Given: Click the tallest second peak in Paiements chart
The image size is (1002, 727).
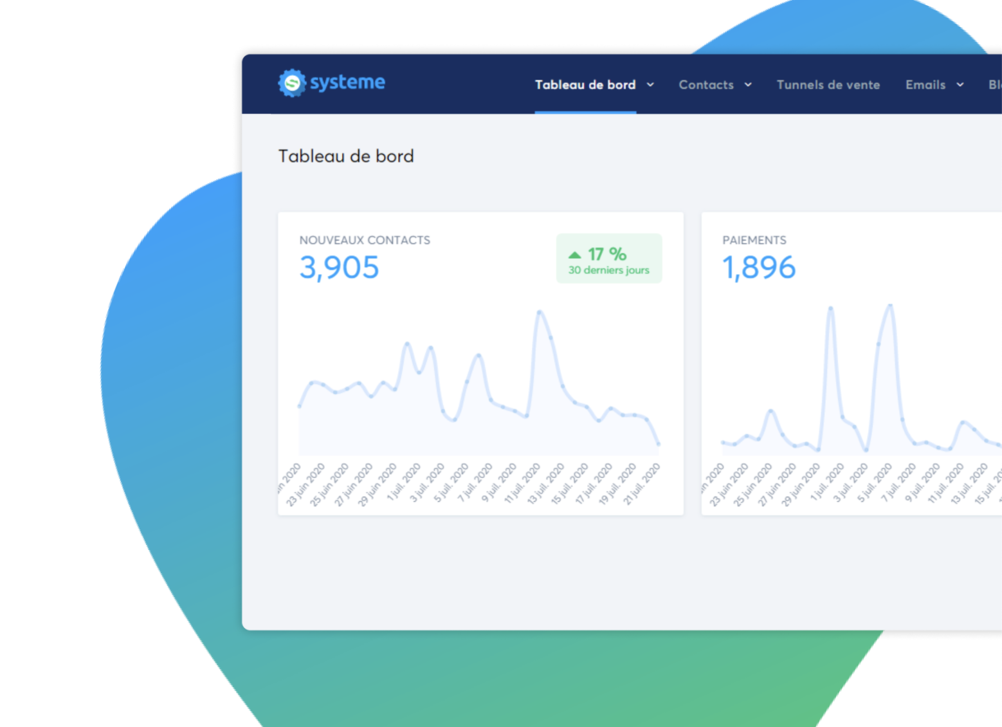Looking at the screenshot, I should coord(891,306).
